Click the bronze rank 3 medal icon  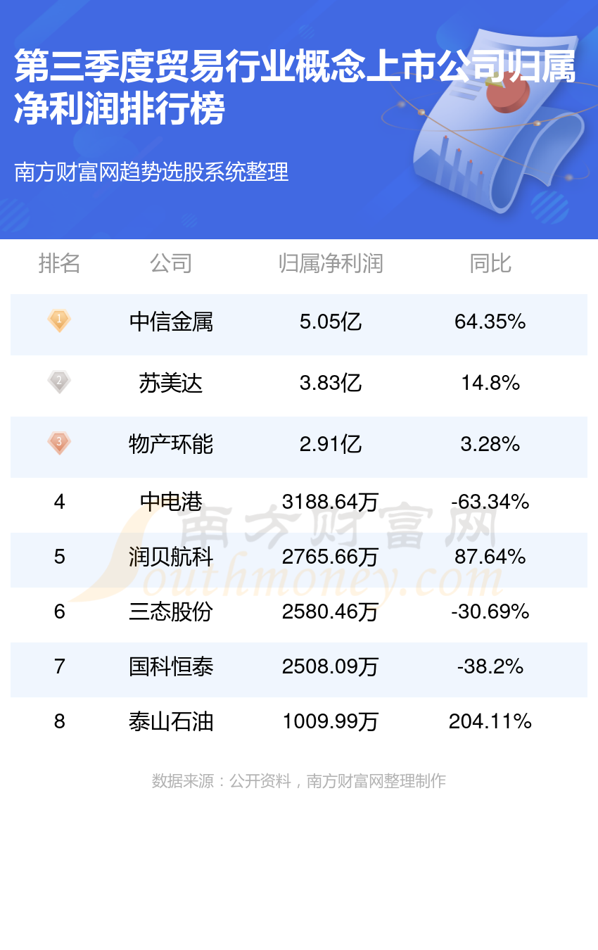pos(59,443)
